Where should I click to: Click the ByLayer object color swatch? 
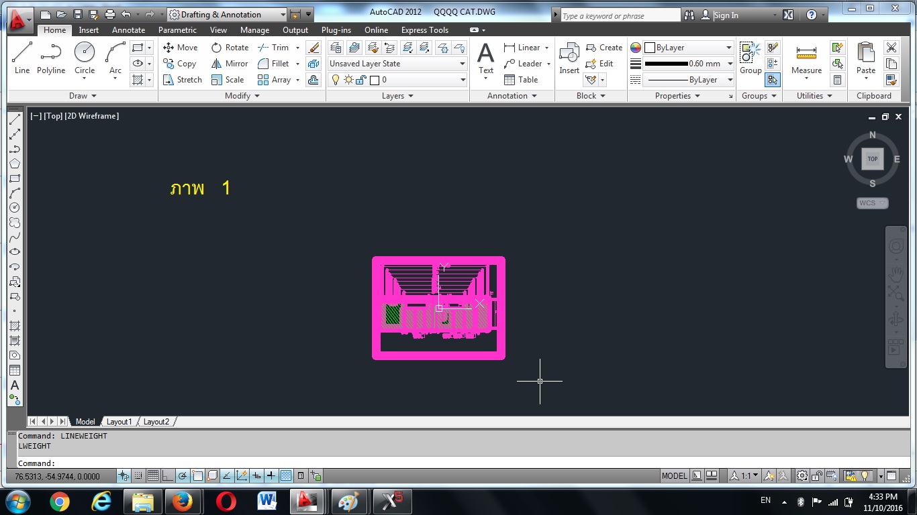[x=650, y=48]
